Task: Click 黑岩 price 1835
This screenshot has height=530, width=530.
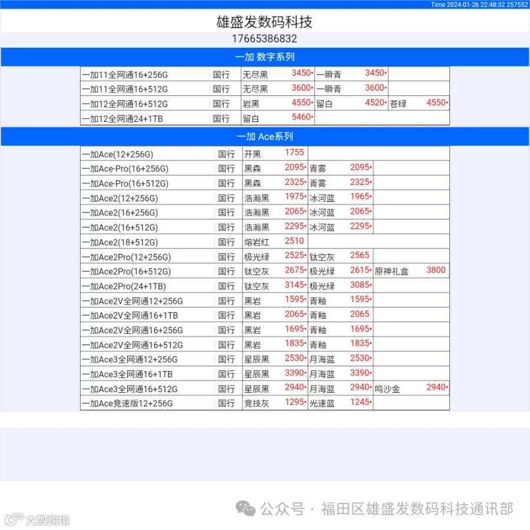Action: click(x=295, y=343)
